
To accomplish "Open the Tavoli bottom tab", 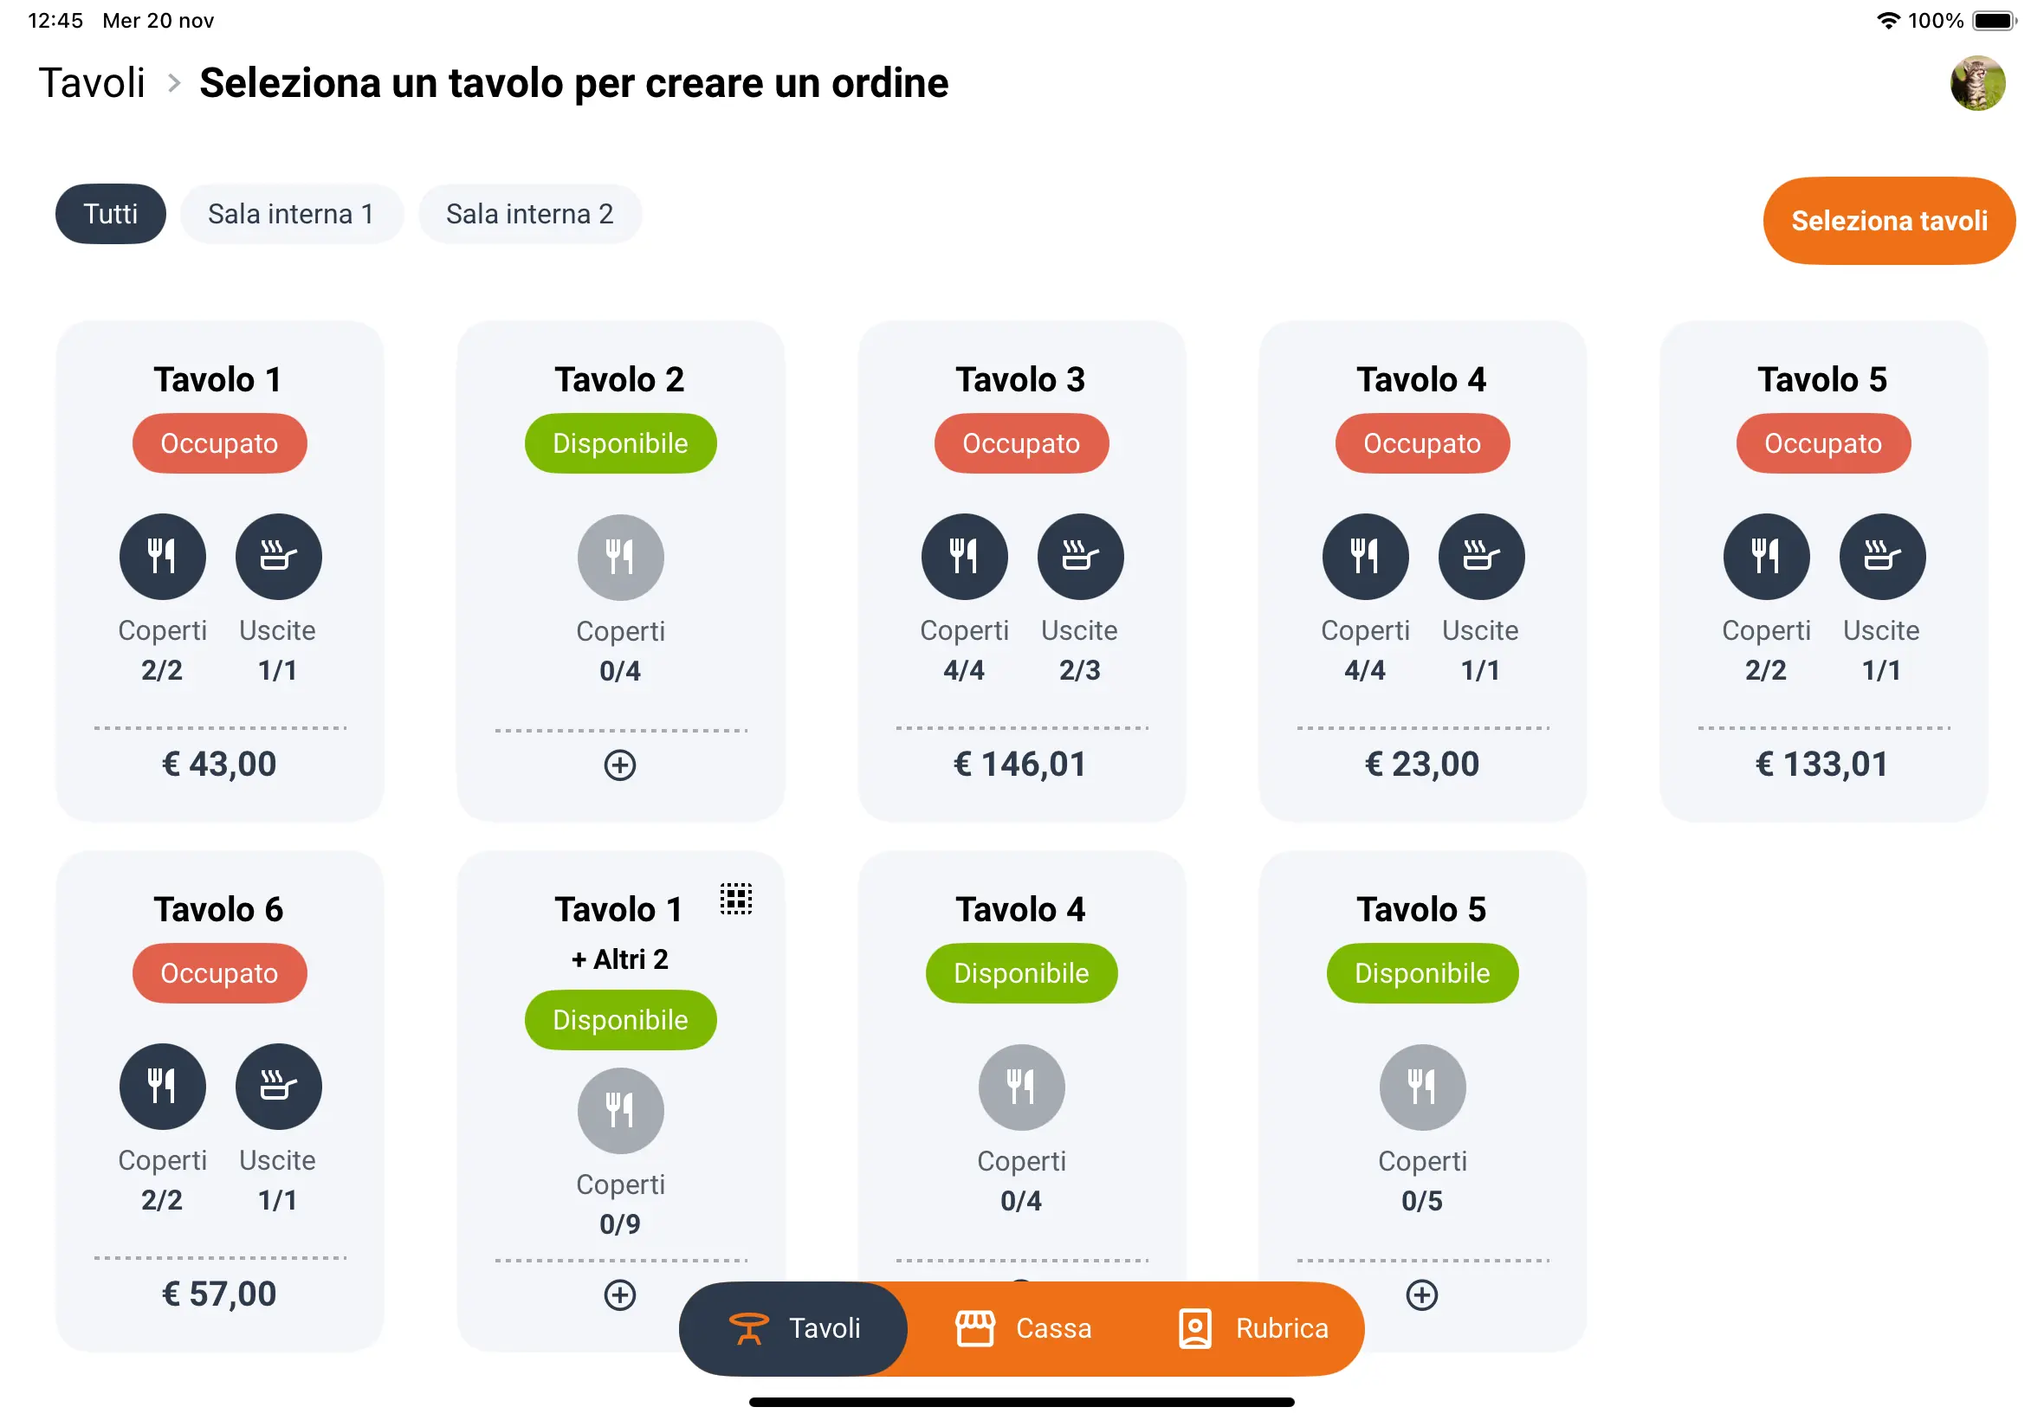I will (792, 1328).
